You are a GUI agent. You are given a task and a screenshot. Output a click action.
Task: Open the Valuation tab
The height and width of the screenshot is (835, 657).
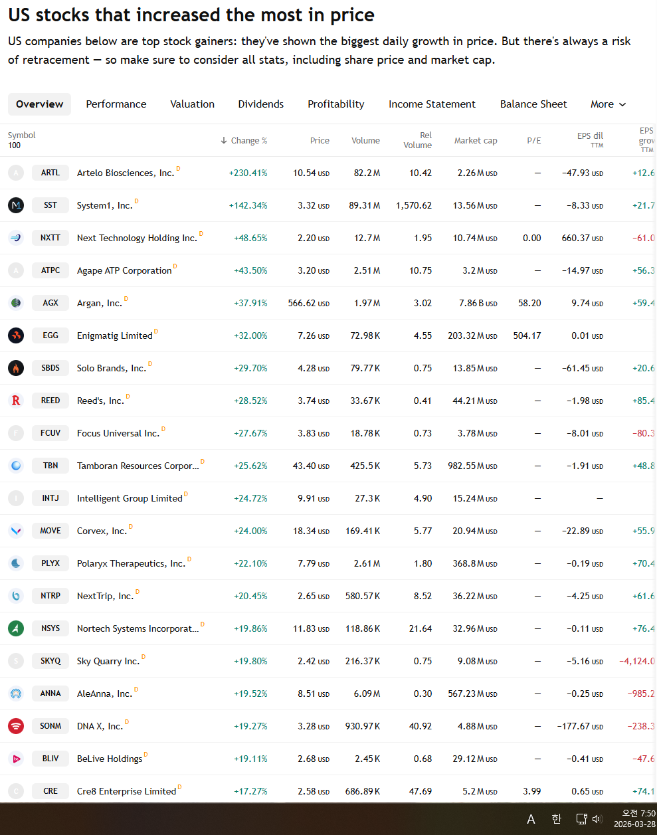(193, 104)
